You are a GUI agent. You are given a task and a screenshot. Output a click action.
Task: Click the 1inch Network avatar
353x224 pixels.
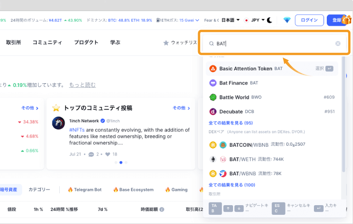58,123
